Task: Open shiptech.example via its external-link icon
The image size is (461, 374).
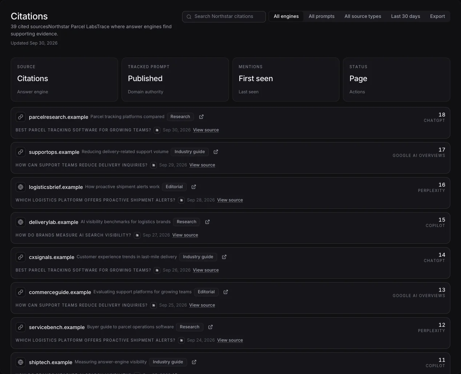Action: coord(194,362)
